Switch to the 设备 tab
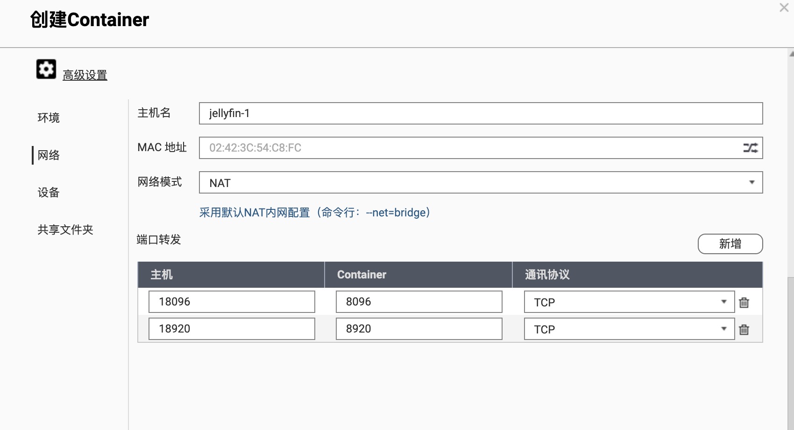 pos(49,192)
